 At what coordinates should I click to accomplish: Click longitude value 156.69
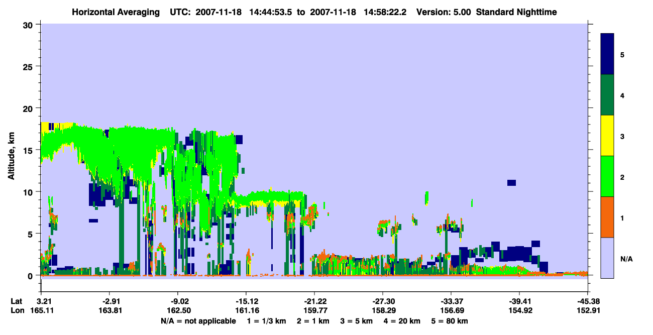[451, 310]
